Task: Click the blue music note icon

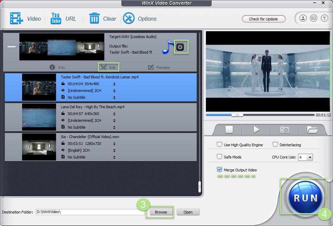Action: (x=168, y=47)
